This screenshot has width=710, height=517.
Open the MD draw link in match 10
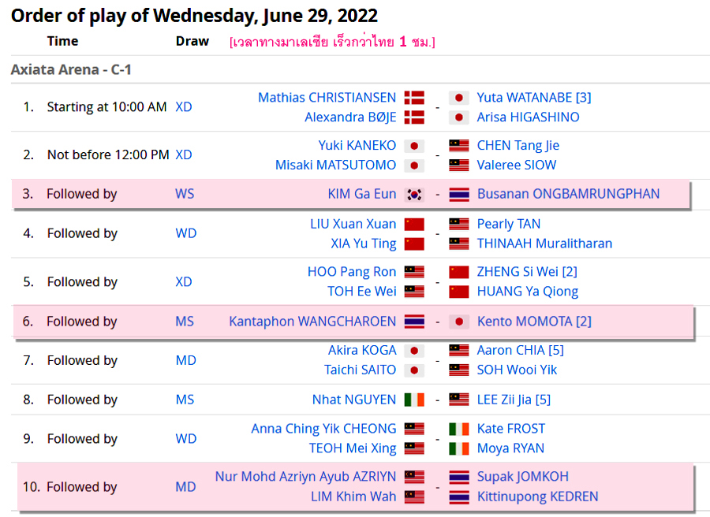(185, 487)
